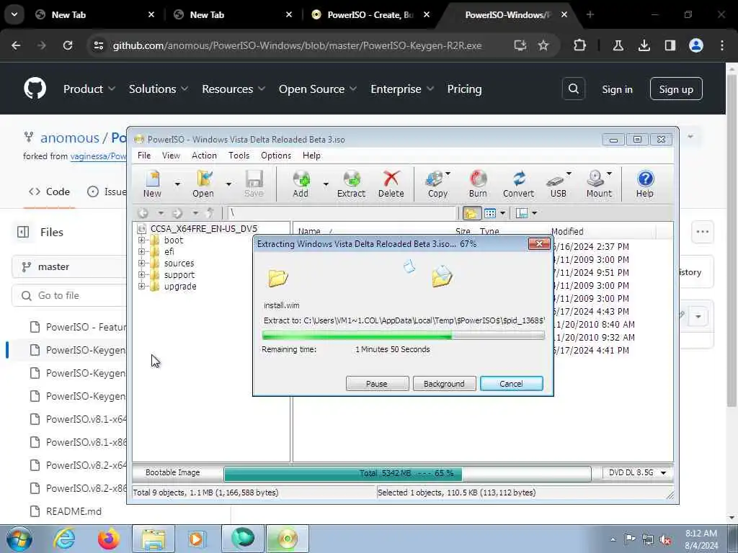This screenshot has height=553, width=738.
Task: Click the Background button in extract dialog
Action: click(444, 384)
